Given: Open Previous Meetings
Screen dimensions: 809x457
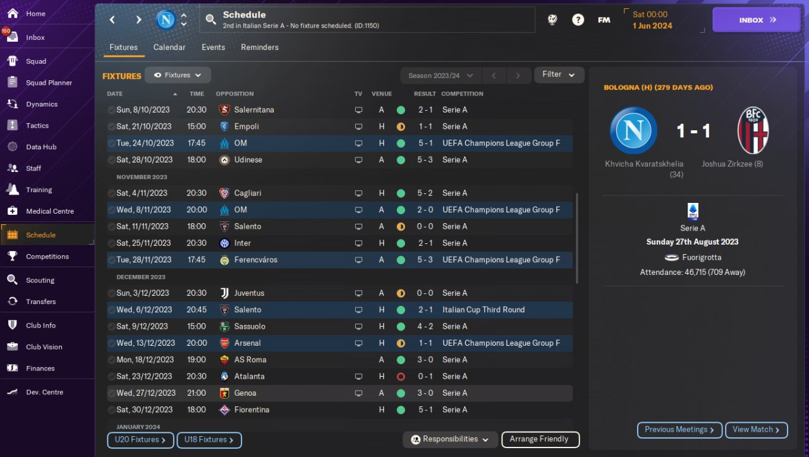Looking at the screenshot, I should [679, 430].
